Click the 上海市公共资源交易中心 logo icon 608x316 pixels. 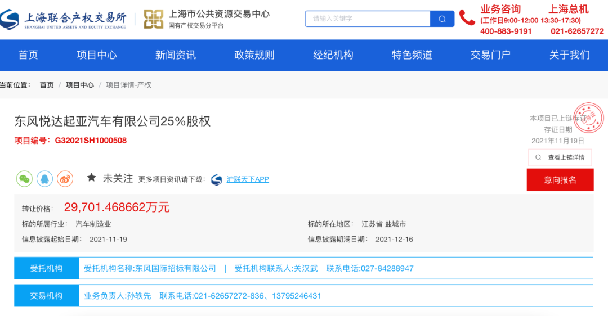(154, 19)
